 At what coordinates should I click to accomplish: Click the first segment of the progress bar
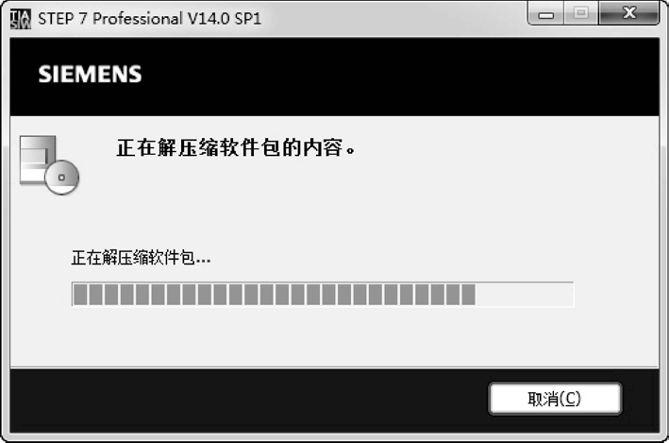click(80, 295)
